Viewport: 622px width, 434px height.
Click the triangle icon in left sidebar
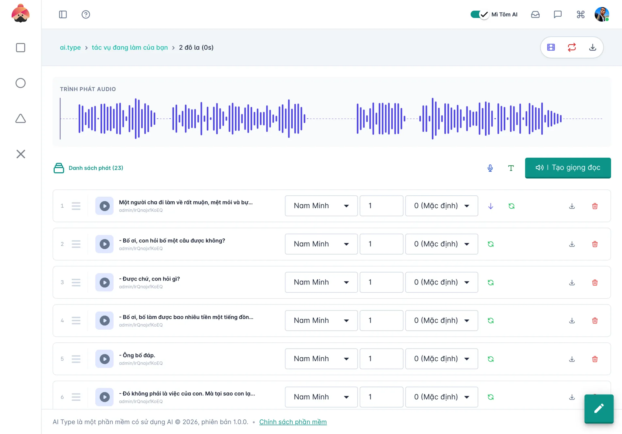(x=20, y=119)
